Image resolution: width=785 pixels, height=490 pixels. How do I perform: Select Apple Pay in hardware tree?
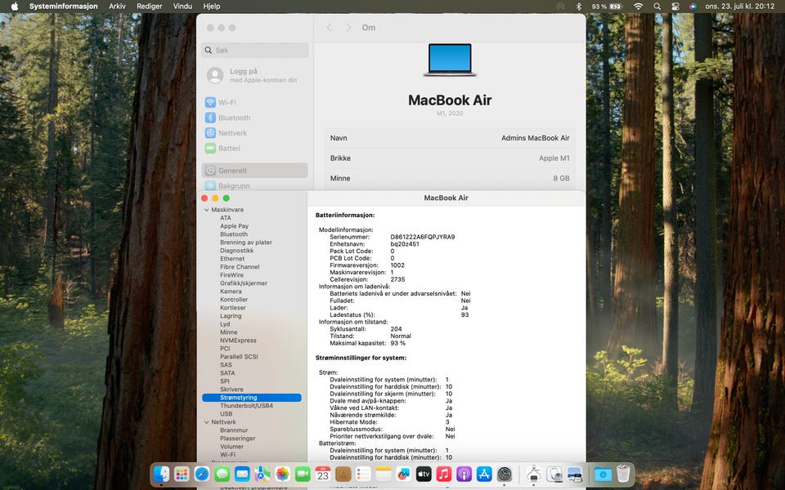tap(235, 226)
